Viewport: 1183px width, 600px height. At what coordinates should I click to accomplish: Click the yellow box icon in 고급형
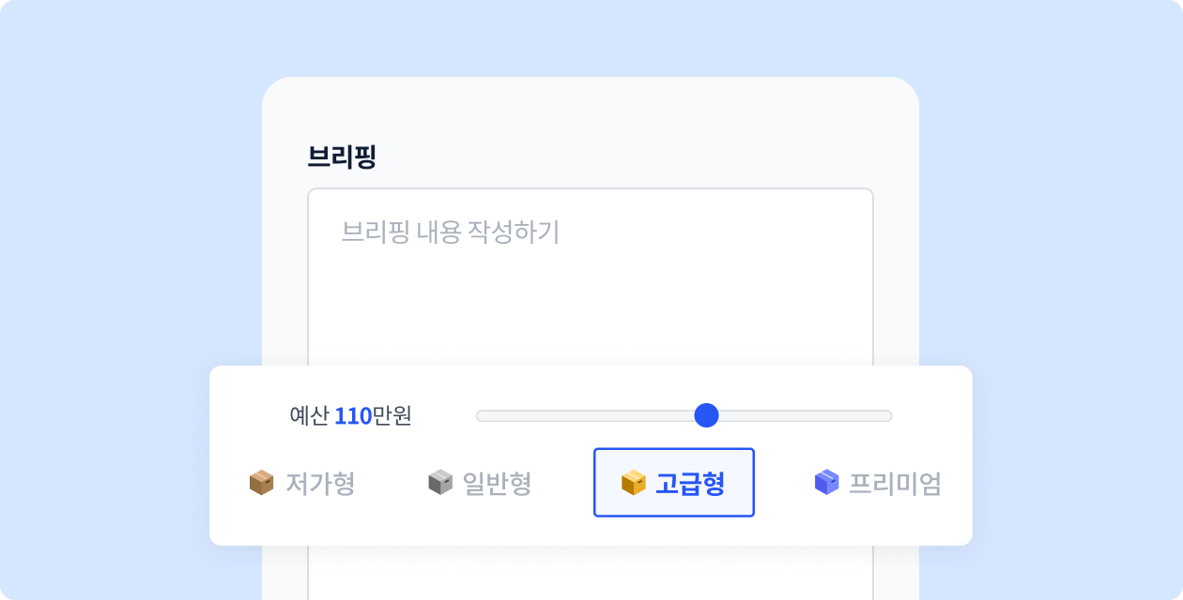pyautogui.click(x=634, y=483)
